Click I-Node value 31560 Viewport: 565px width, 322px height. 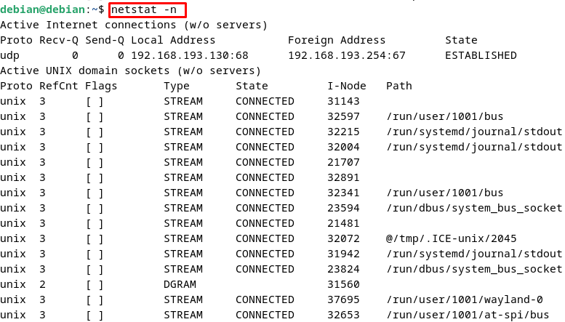343,284
